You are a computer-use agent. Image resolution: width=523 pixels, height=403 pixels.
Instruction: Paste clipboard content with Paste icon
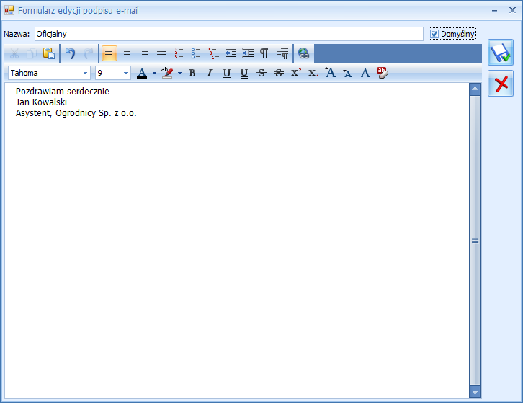(x=49, y=53)
